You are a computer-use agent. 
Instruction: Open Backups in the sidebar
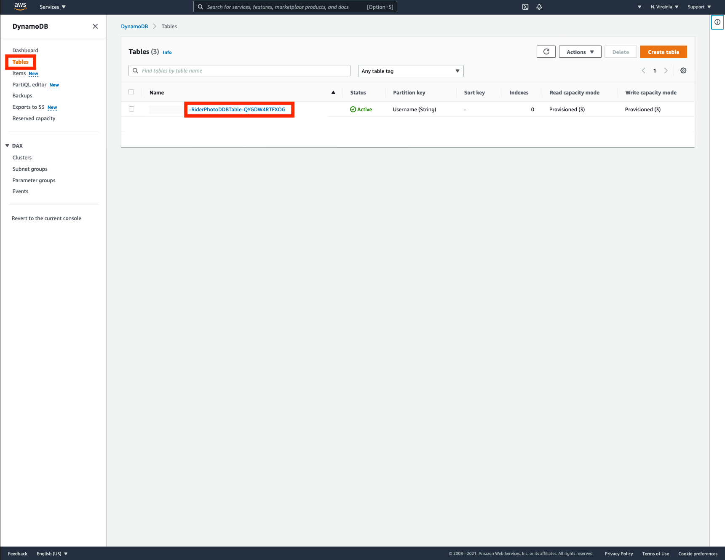tap(22, 96)
